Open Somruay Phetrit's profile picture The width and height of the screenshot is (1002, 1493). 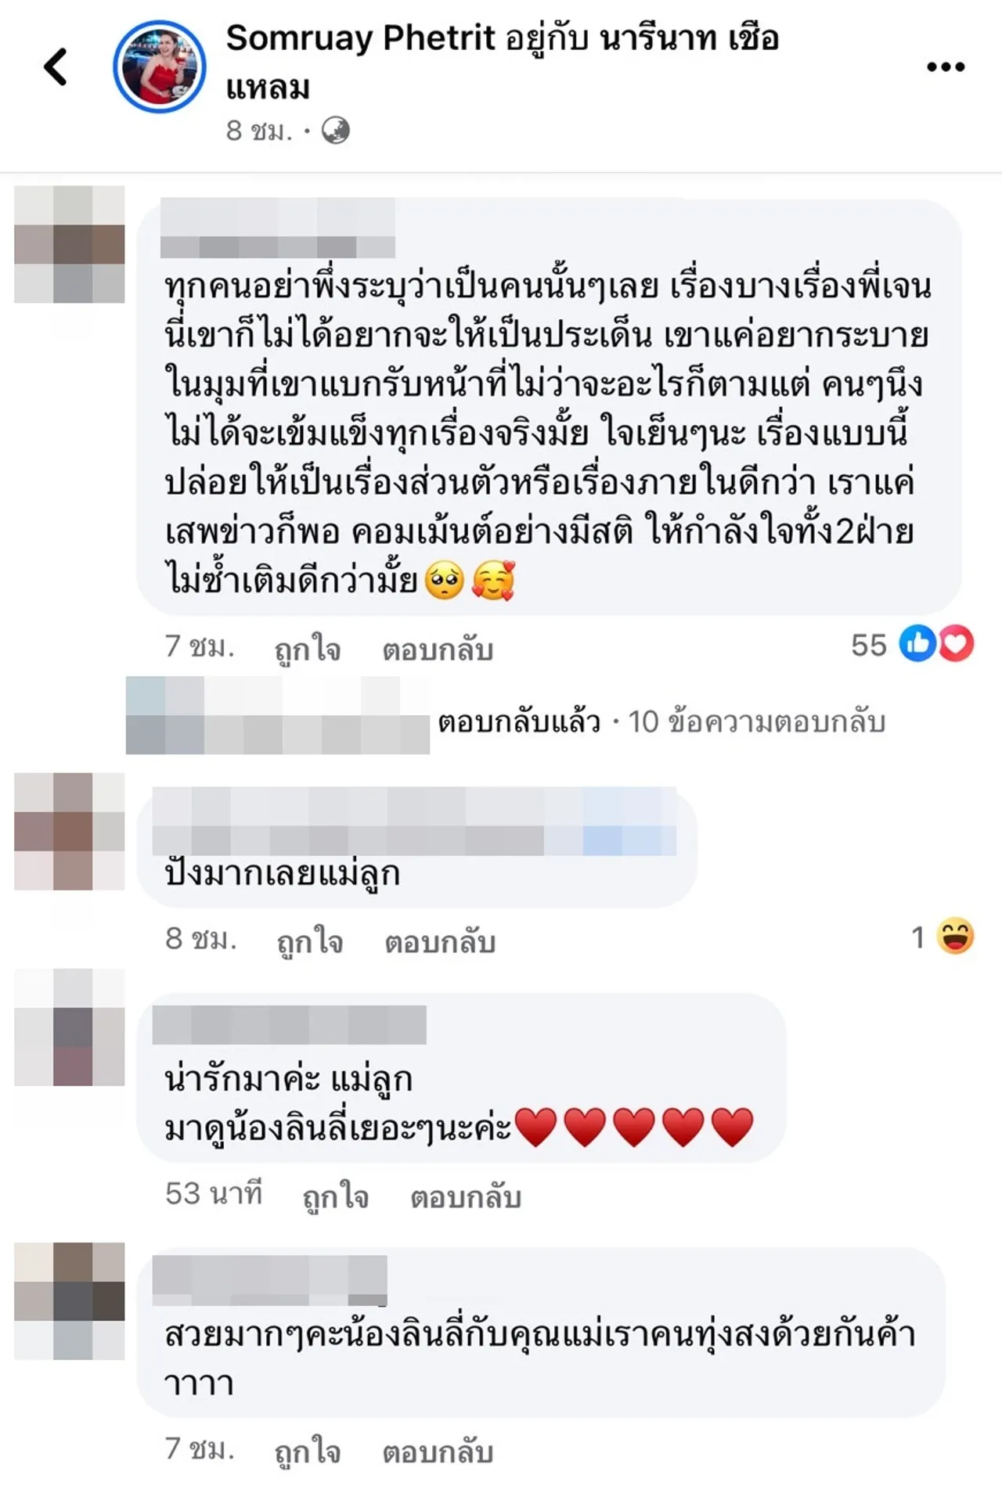(x=160, y=67)
